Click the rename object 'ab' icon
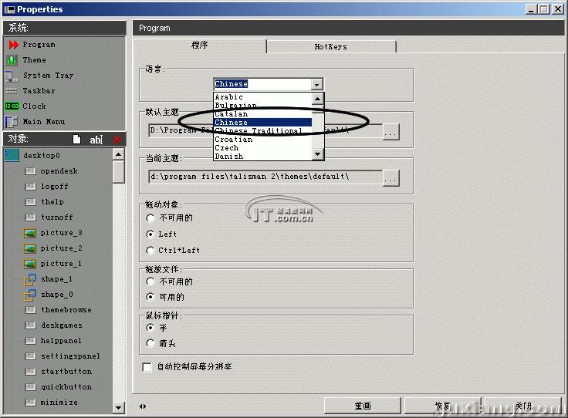 point(96,140)
